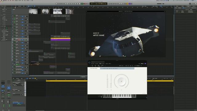
Task: Toggle the red record-enable on selected track
Action: coord(19,40)
